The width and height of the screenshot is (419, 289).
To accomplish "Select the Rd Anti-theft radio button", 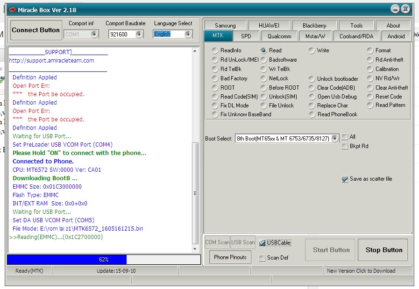I will 370,60.
